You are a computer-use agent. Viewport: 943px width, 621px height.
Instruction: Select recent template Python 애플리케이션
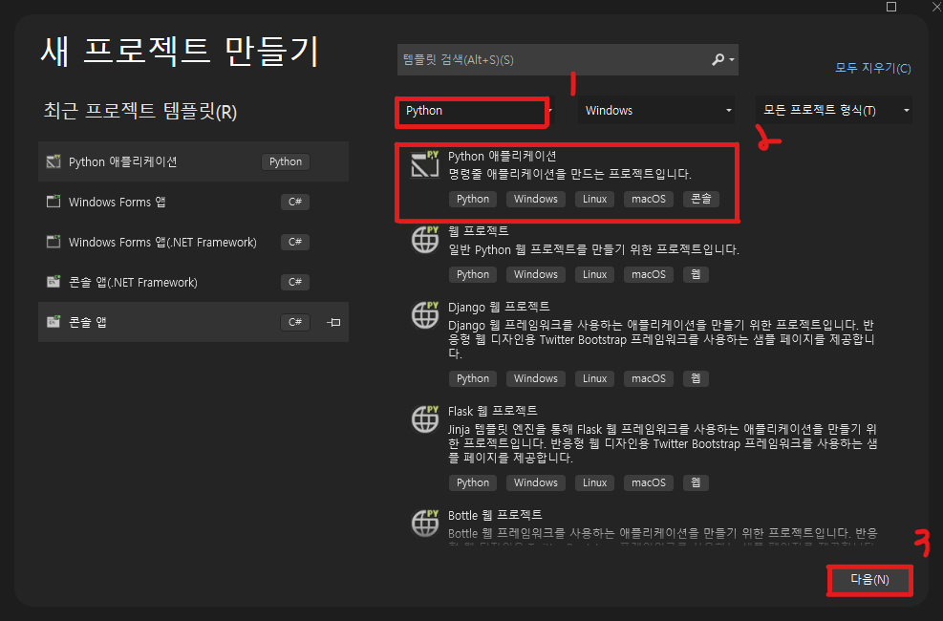[193, 161]
